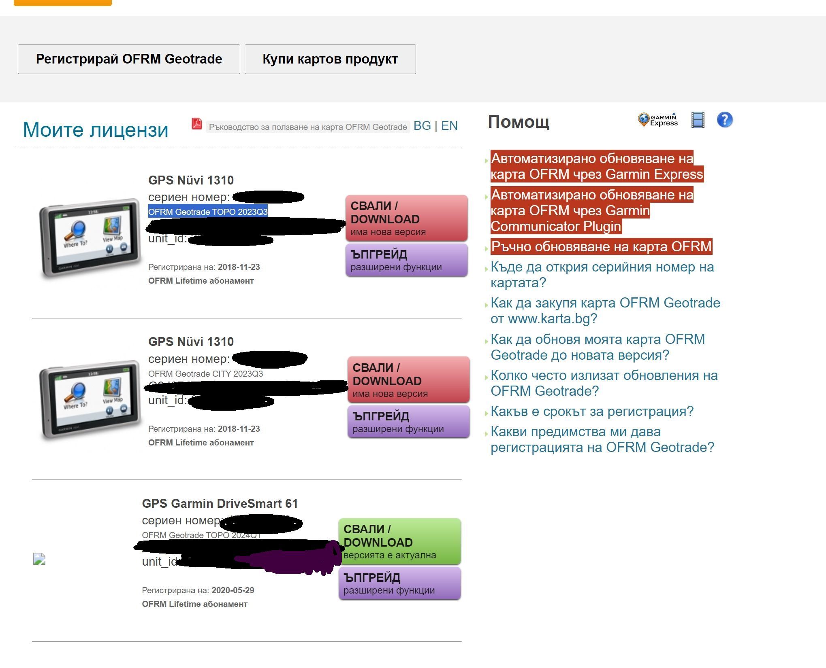
Task: Open the PDF manual icon
Action: 196,123
